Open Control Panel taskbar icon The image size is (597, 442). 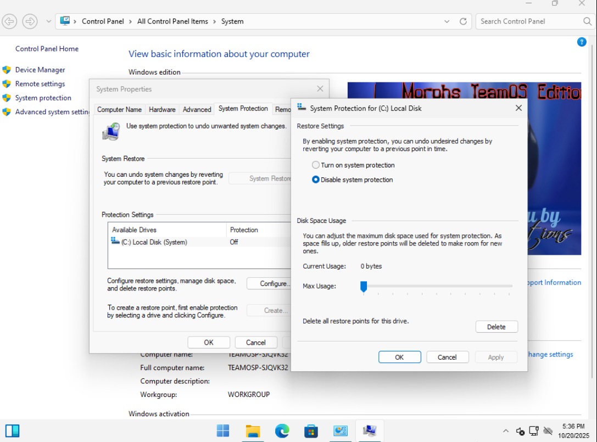tap(341, 430)
